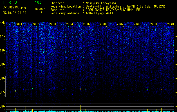Click the 2339 time marker
Screen dimensions: 177x112
pyautogui.click(x=154, y=24)
